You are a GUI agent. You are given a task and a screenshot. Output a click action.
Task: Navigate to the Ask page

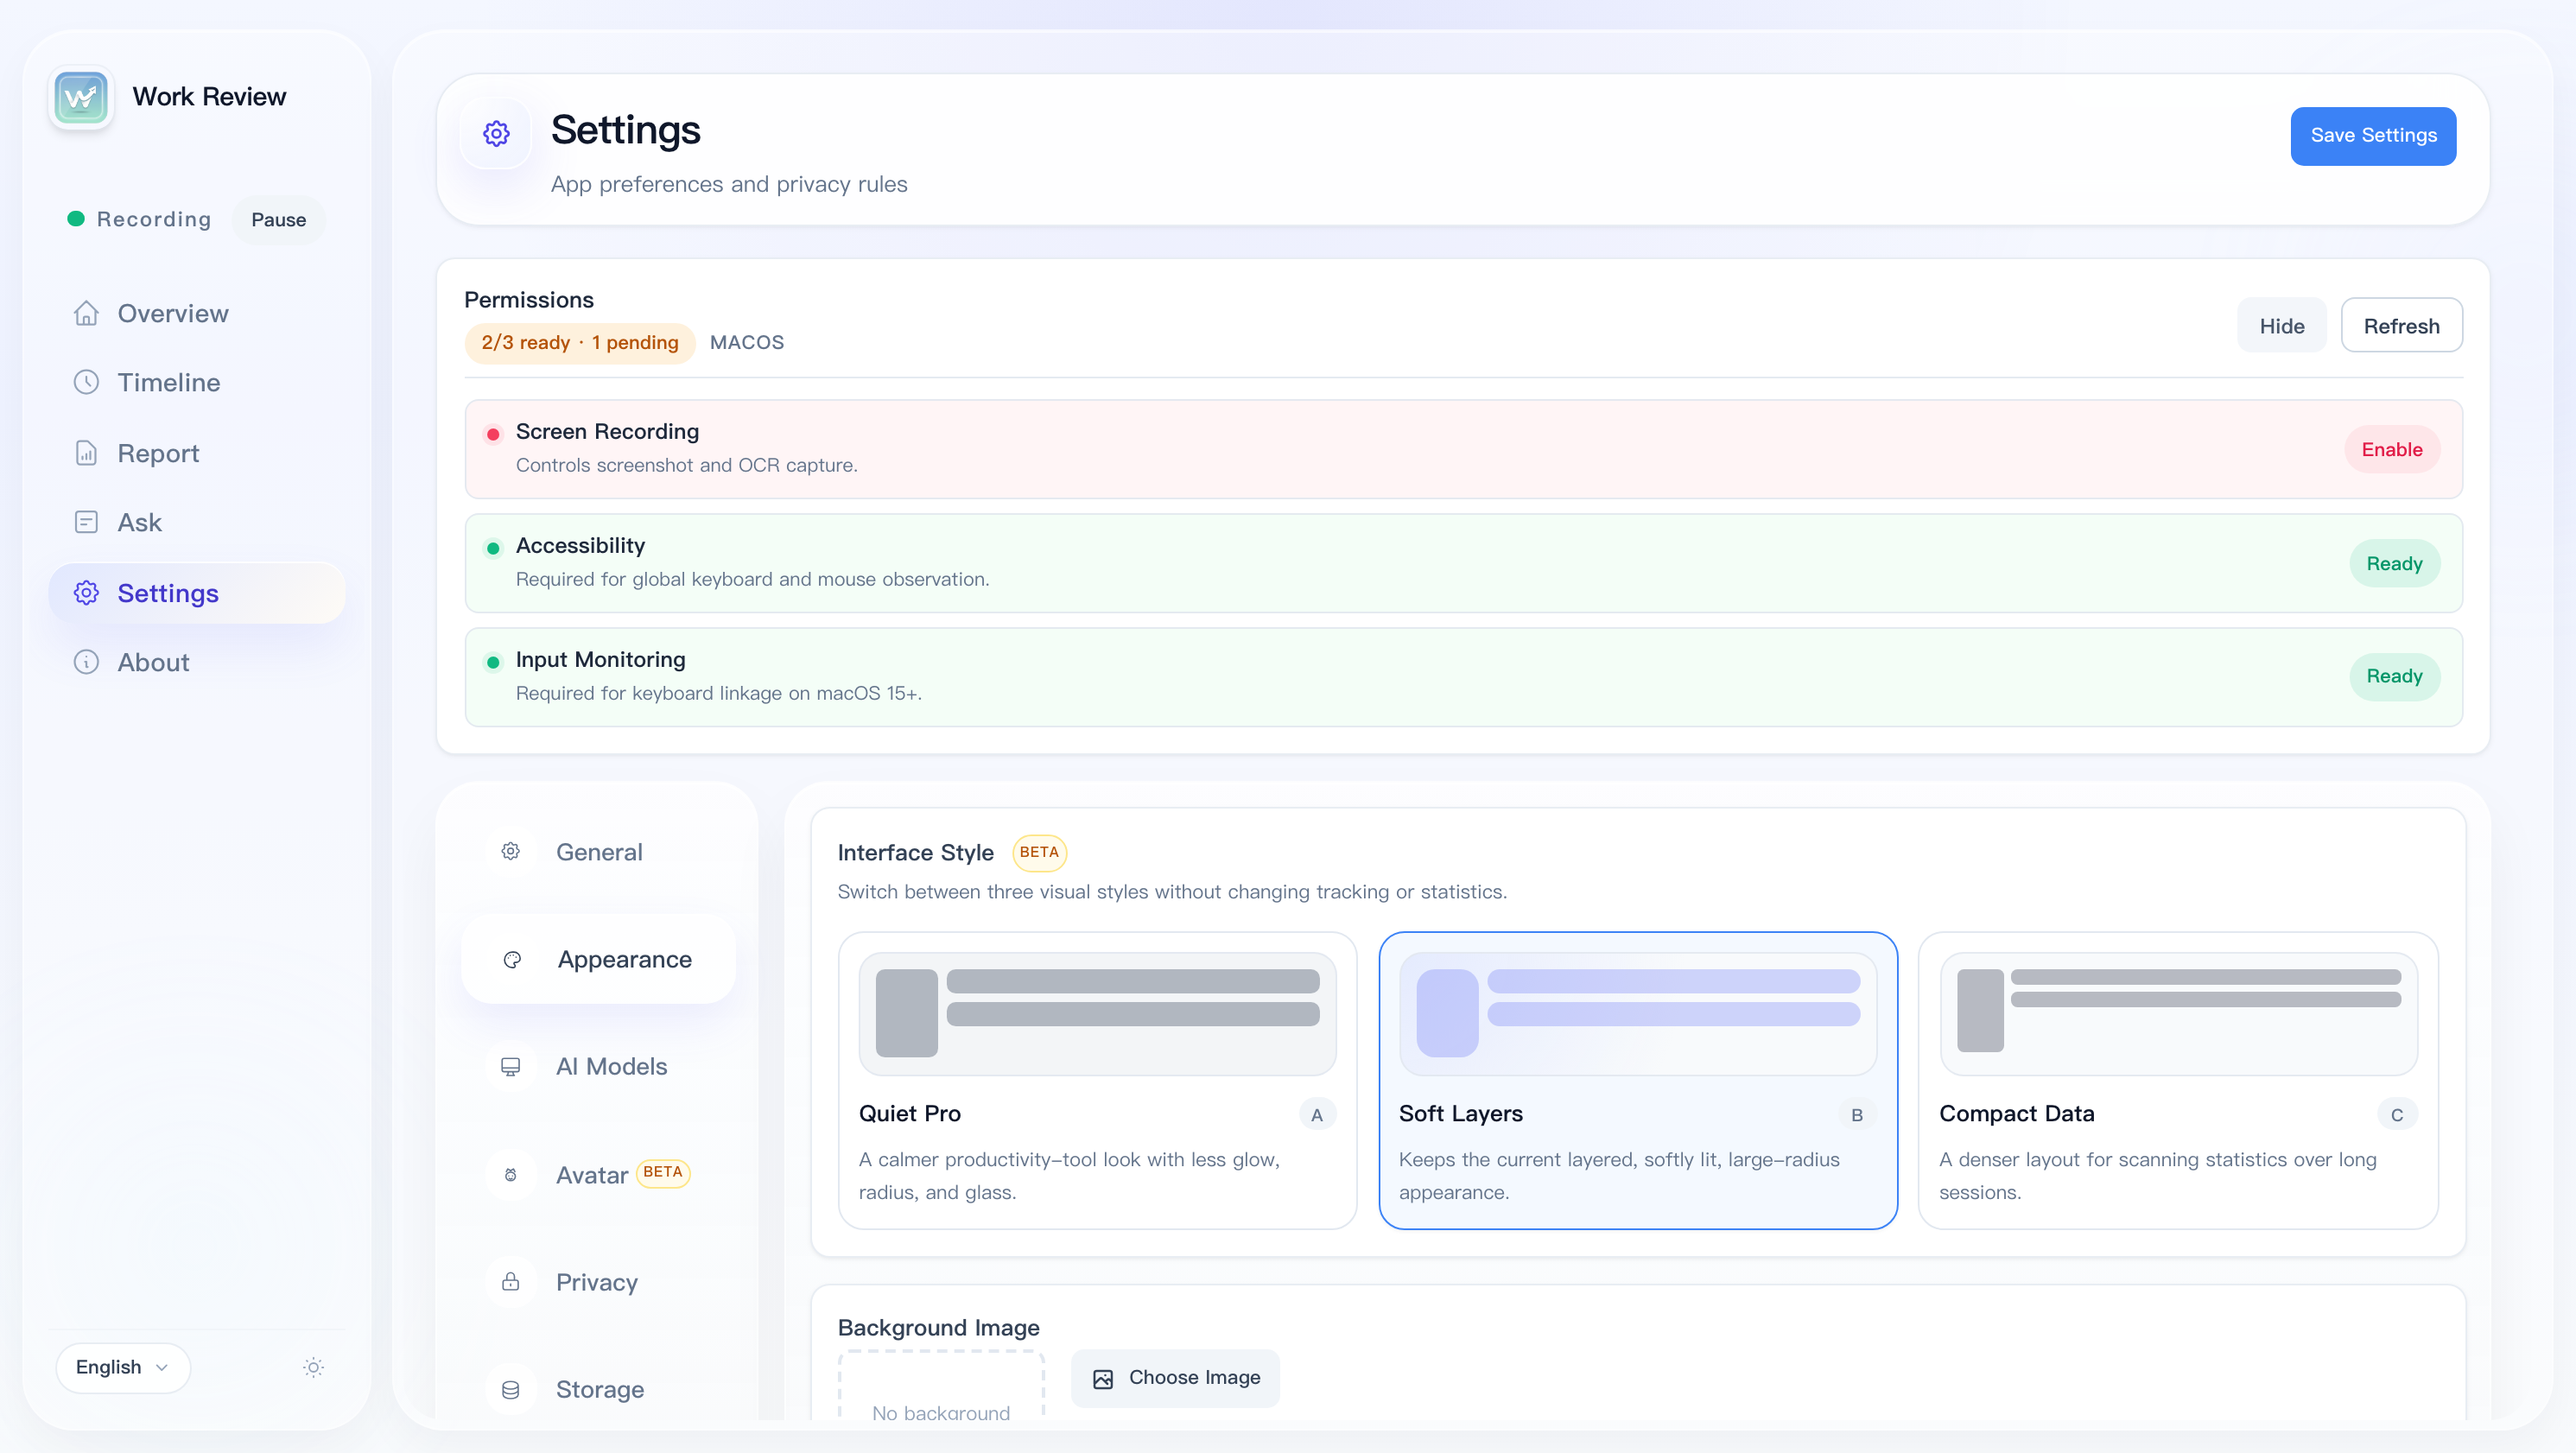click(x=197, y=523)
